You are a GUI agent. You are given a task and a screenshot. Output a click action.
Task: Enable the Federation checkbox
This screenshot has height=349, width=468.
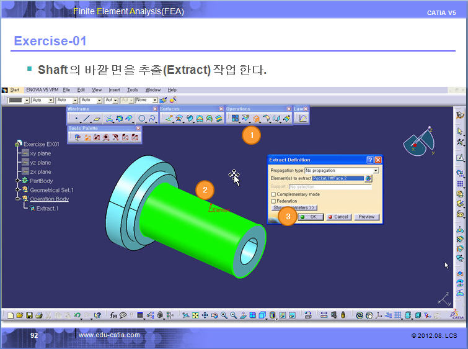(273, 201)
